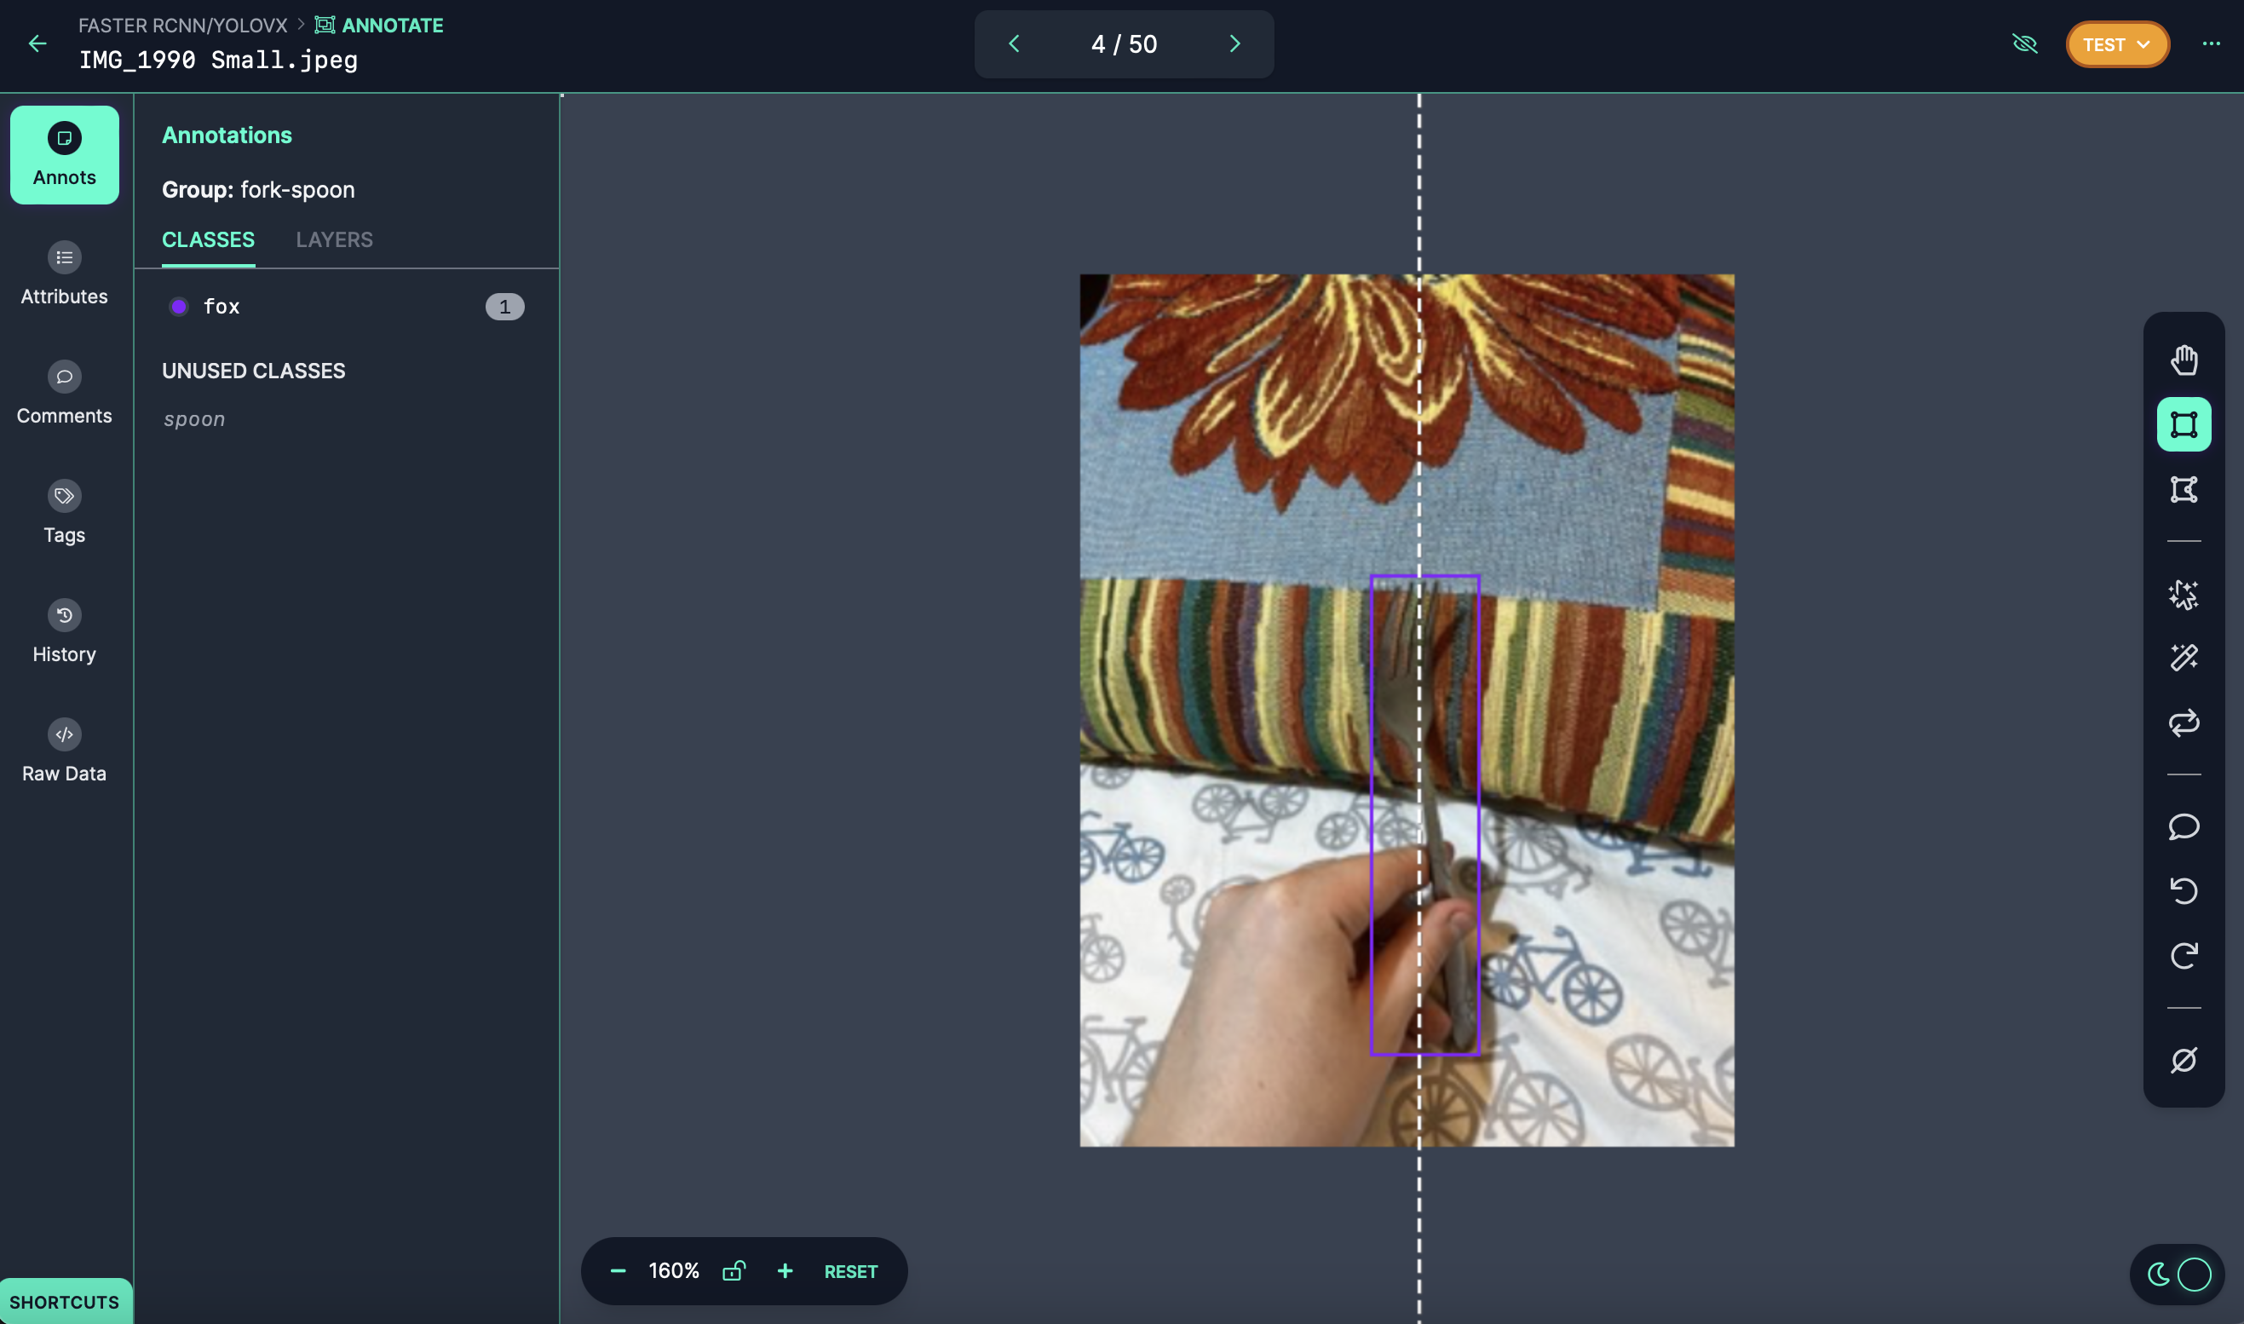Click the fox class purple color dot
This screenshot has width=2244, height=1324.
pyautogui.click(x=178, y=307)
